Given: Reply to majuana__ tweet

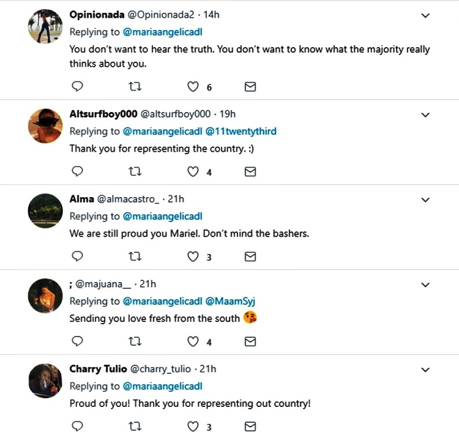Looking at the screenshot, I should (x=77, y=342).
